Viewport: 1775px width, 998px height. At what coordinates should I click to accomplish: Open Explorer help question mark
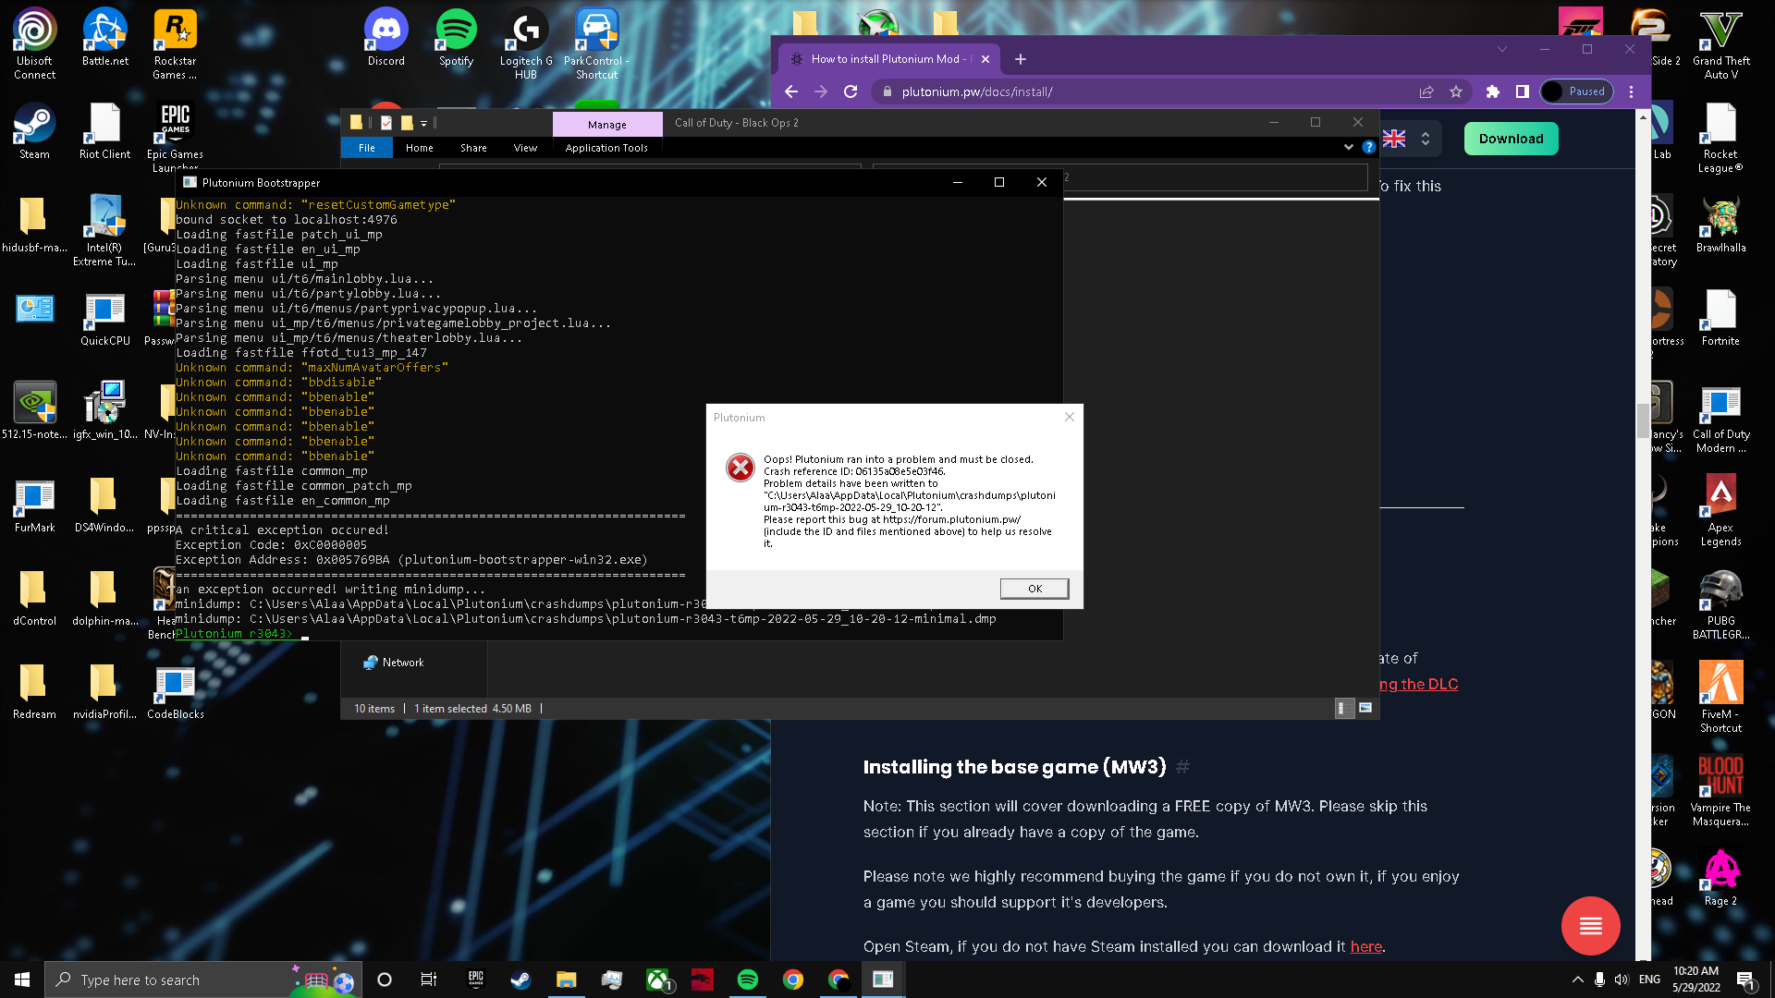[x=1368, y=147]
